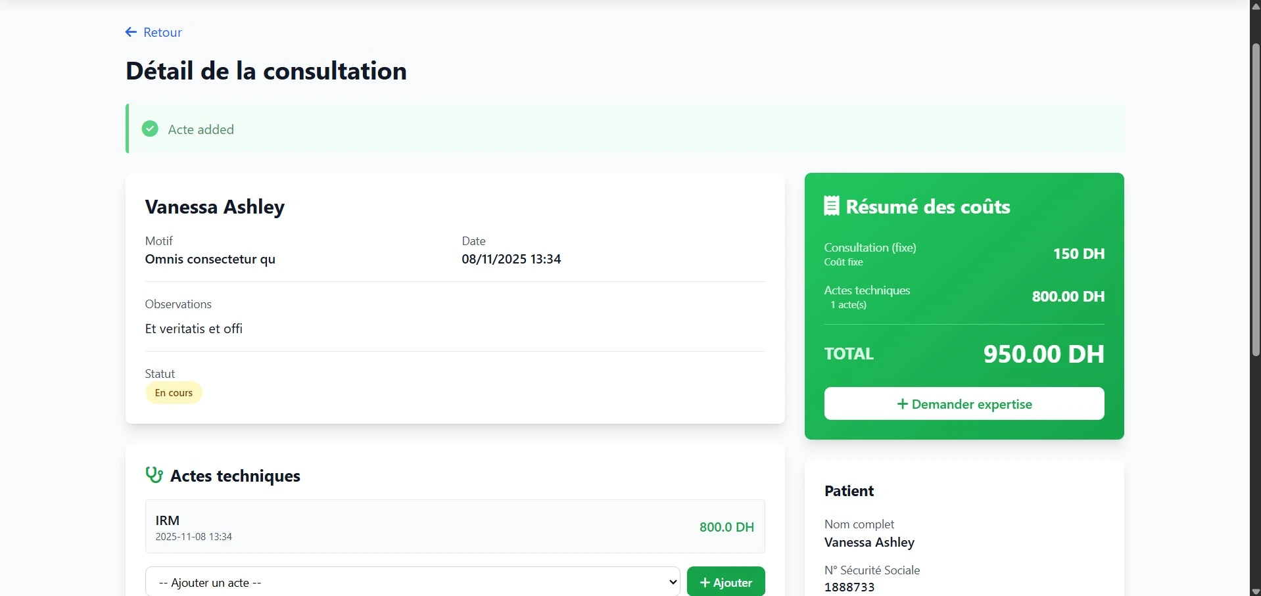
Task: Select the IRM acte row title
Action: (x=168, y=520)
